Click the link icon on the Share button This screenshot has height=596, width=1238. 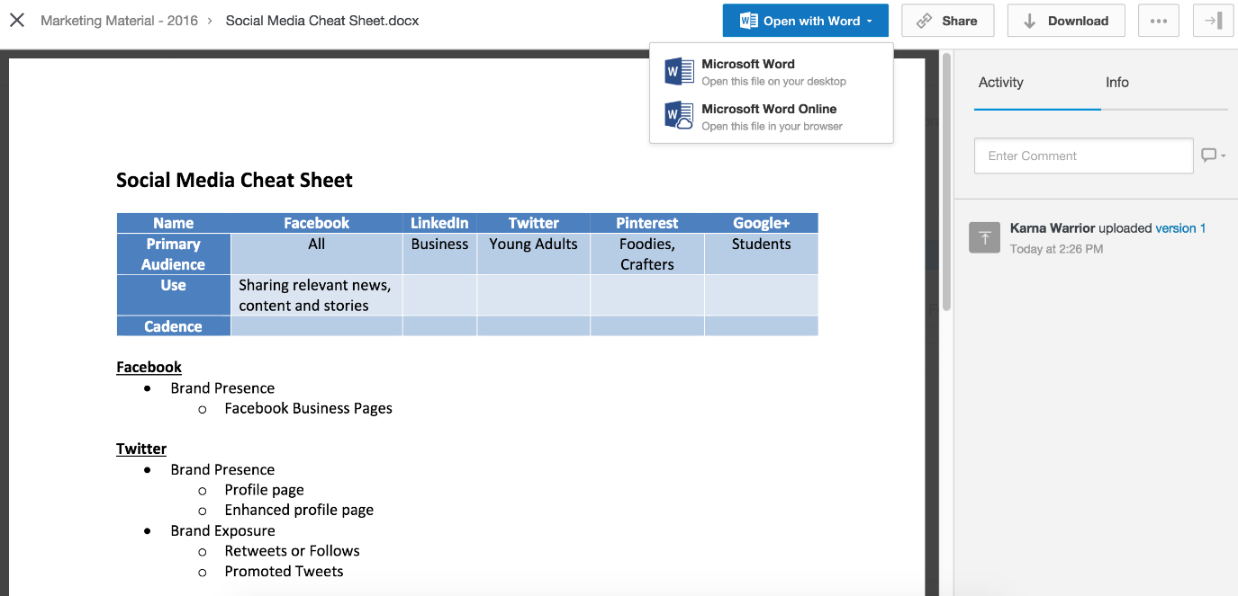point(924,21)
